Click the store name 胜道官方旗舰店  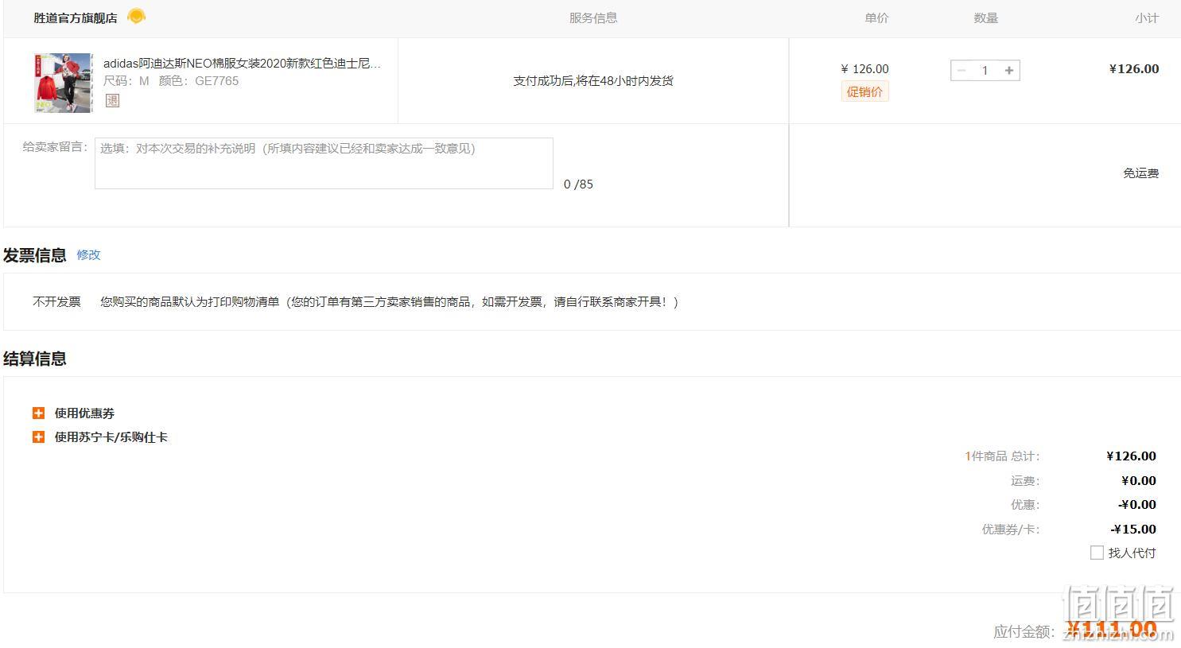coord(75,17)
